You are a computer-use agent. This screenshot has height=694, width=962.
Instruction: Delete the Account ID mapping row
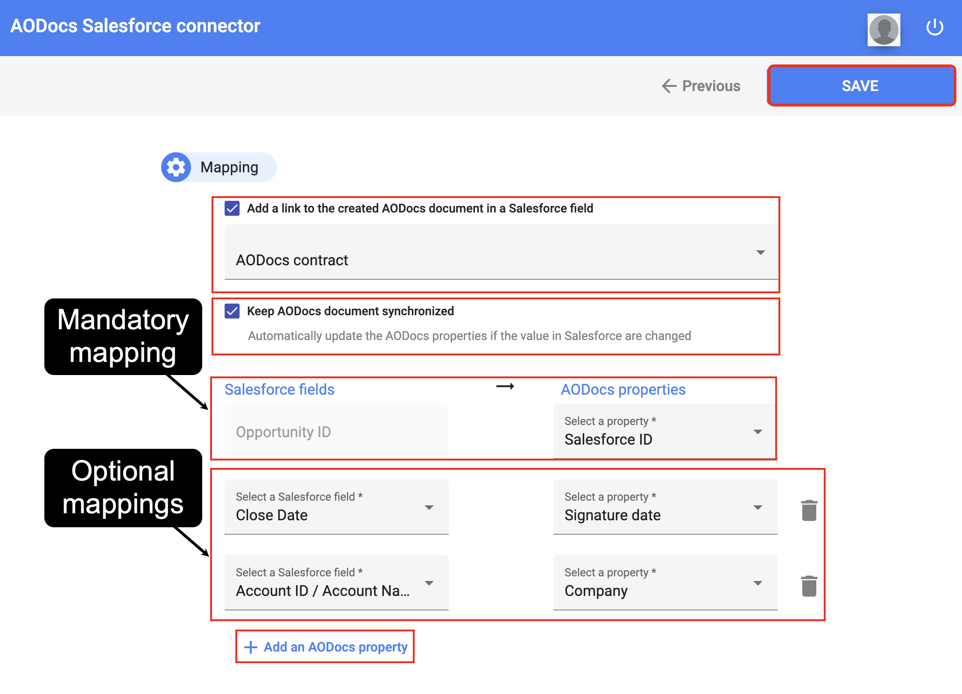809,586
